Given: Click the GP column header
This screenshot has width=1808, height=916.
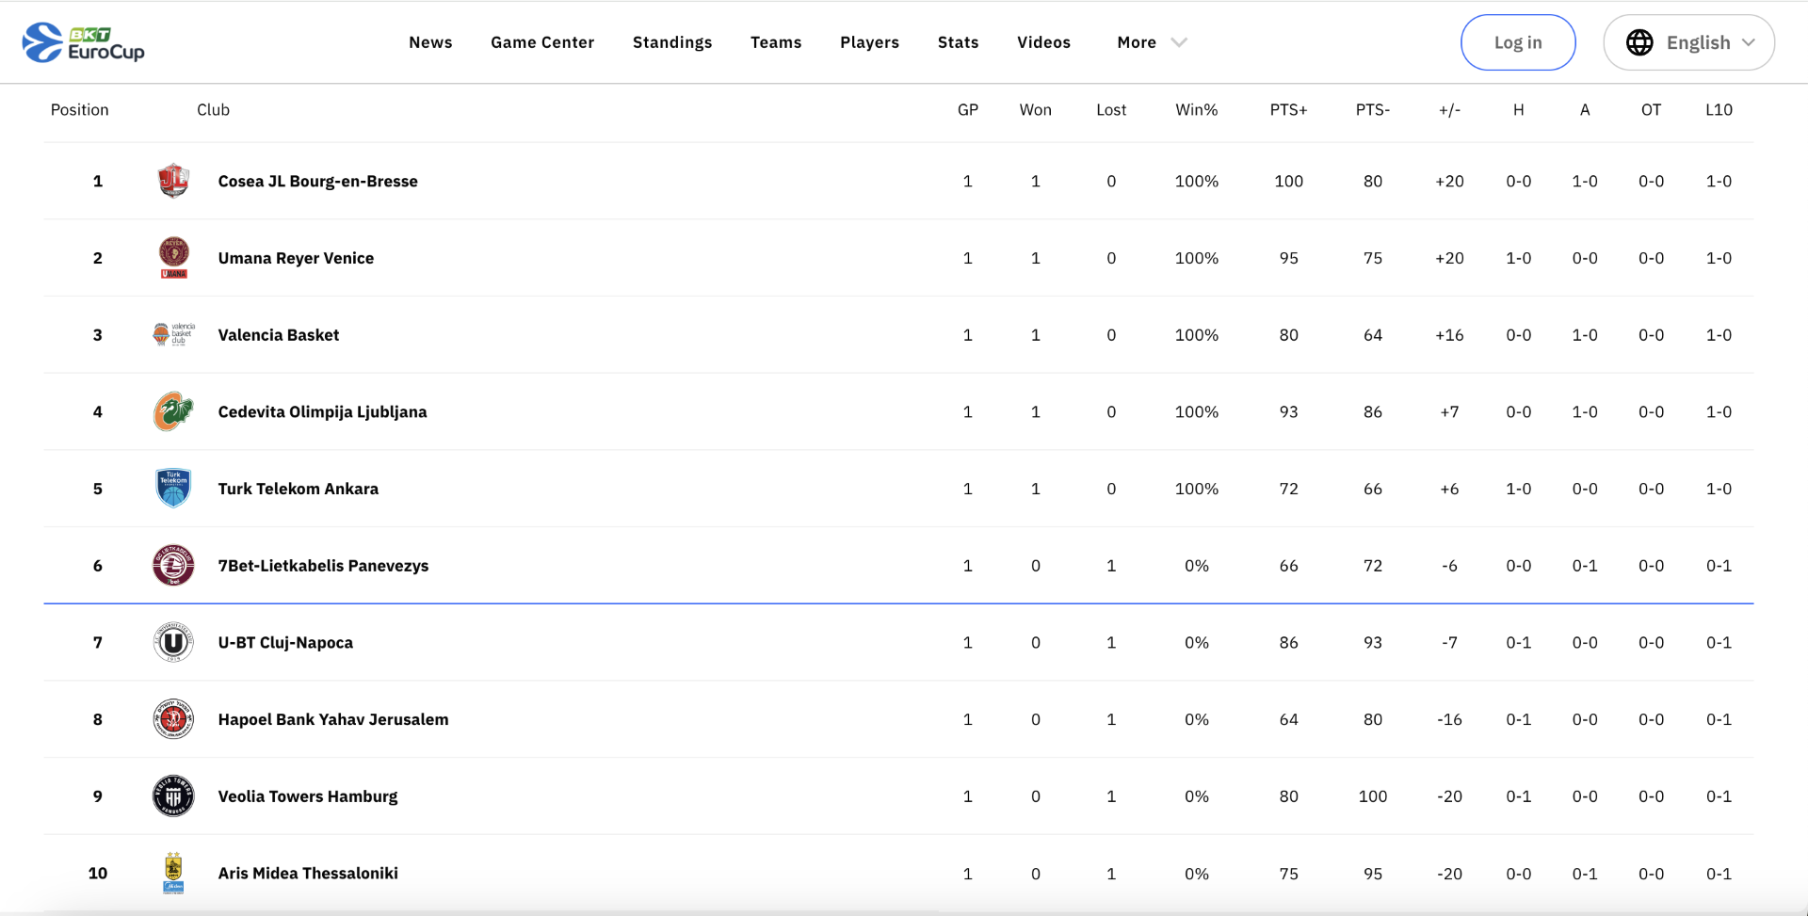Looking at the screenshot, I should coord(967,109).
